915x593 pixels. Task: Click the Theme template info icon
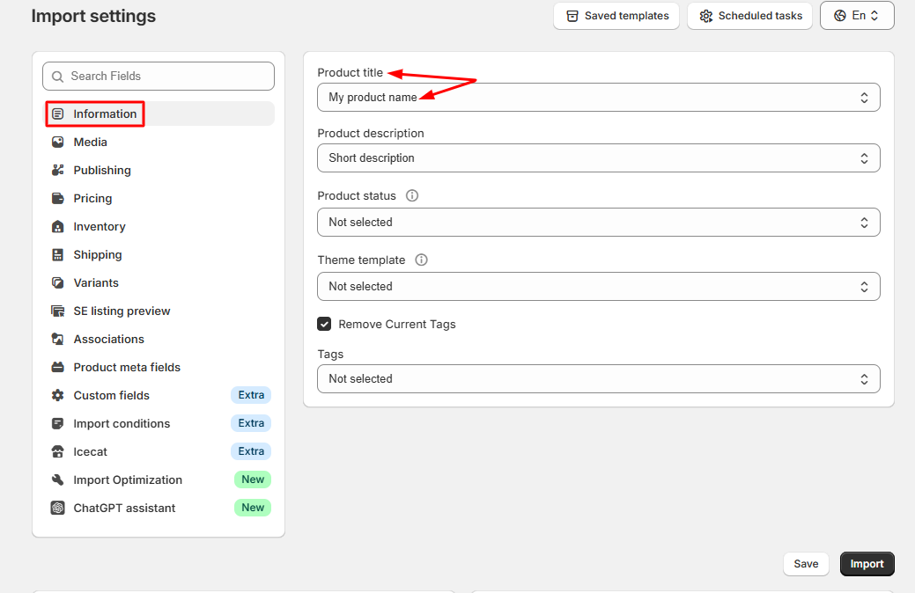[x=421, y=260]
